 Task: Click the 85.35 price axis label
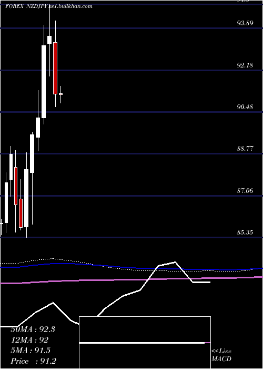[x=245, y=232]
